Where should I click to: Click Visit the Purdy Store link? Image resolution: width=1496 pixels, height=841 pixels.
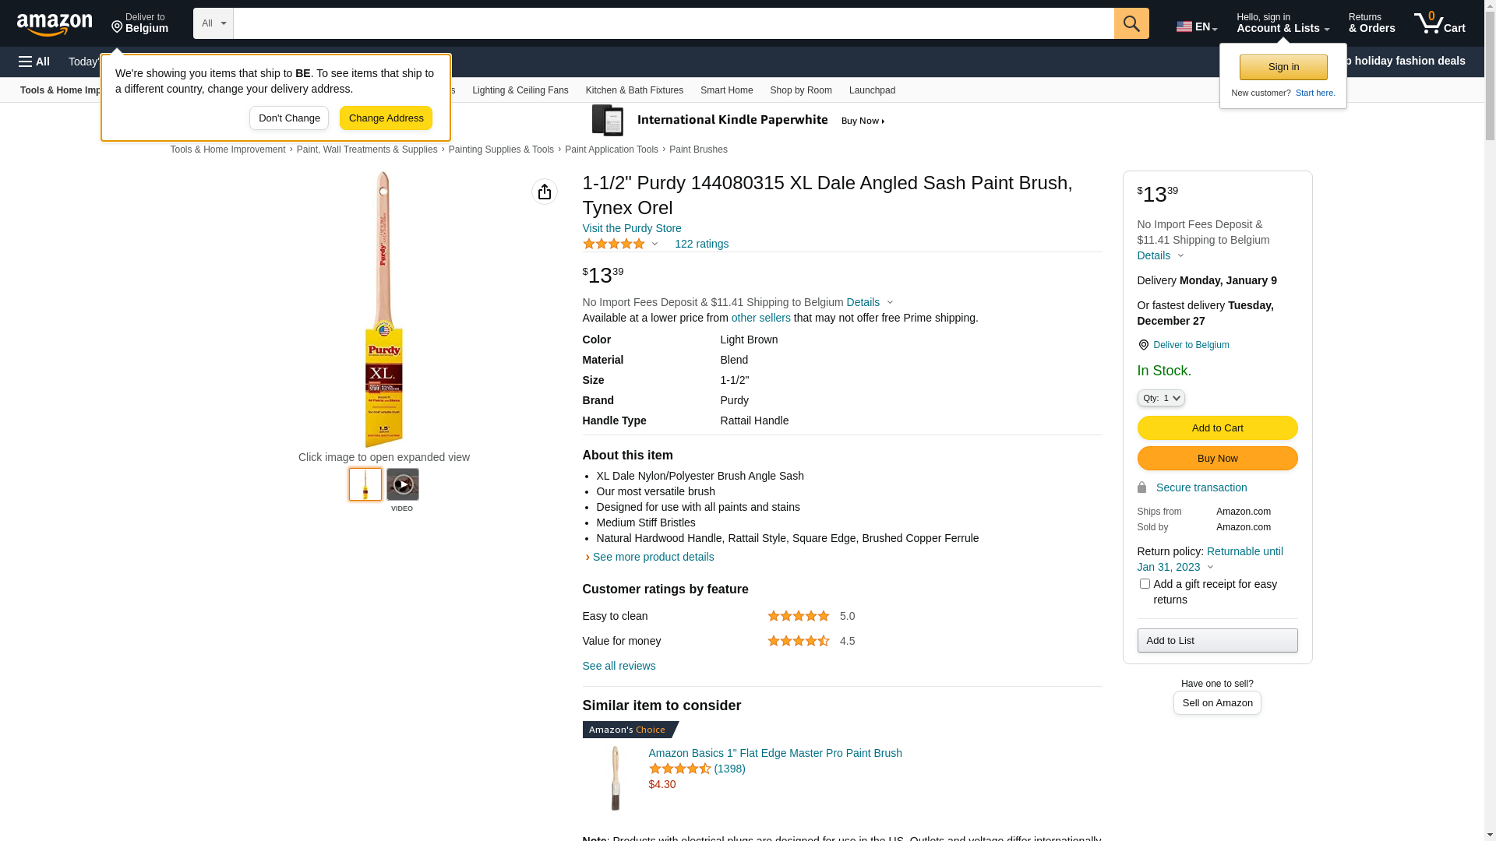tap(631, 228)
